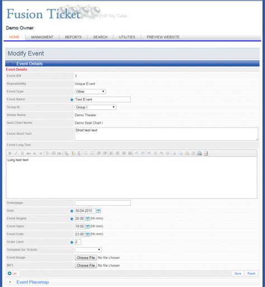Click into the Event Name field
The image size is (265, 287).
coord(103,100)
